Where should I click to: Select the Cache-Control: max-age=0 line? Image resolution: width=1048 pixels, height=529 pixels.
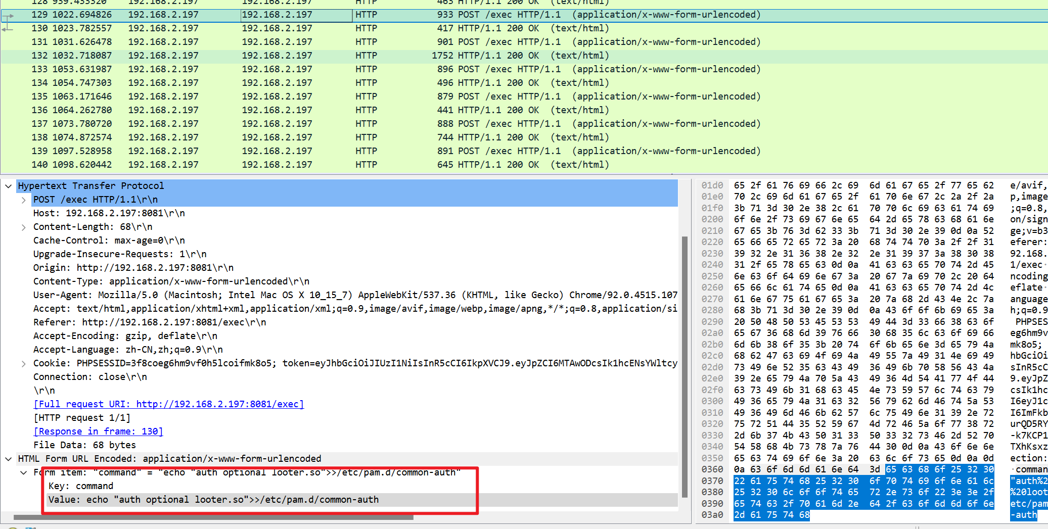[109, 241]
